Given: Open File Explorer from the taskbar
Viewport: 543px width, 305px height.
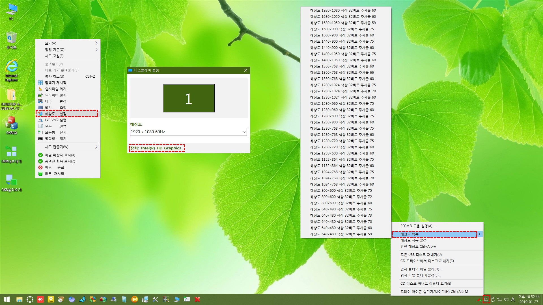Looking at the screenshot, I should 19,299.
